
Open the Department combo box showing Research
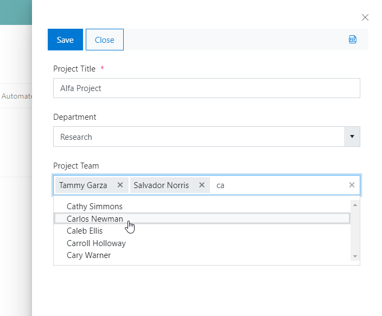tap(199, 137)
